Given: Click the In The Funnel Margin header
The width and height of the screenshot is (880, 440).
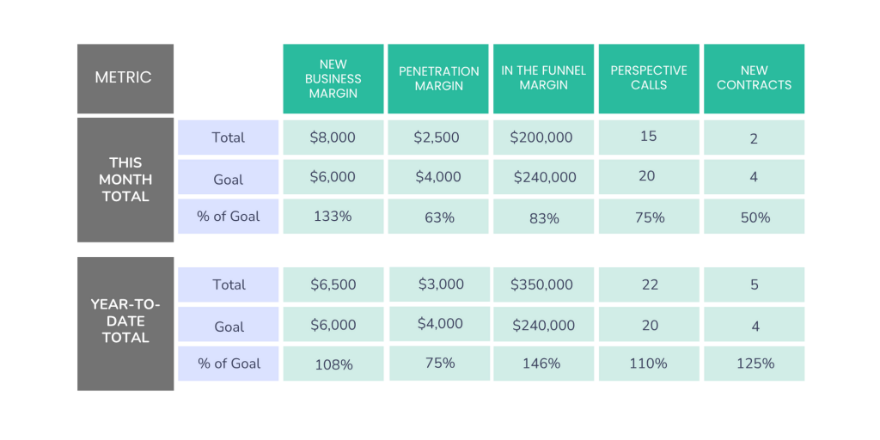Looking at the screenshot, I should click(x=543, y=78).
